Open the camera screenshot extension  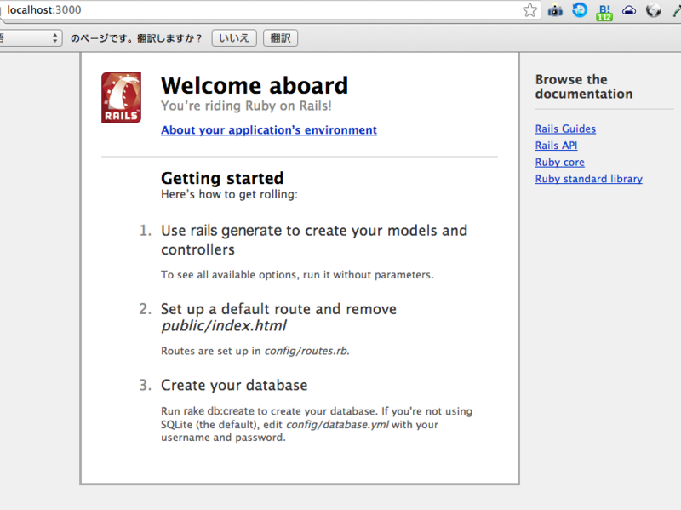[555, 10]
